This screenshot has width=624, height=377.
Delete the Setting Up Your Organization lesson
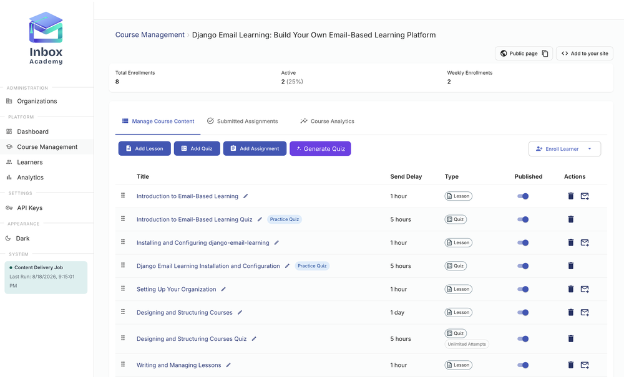coord(571,289)
